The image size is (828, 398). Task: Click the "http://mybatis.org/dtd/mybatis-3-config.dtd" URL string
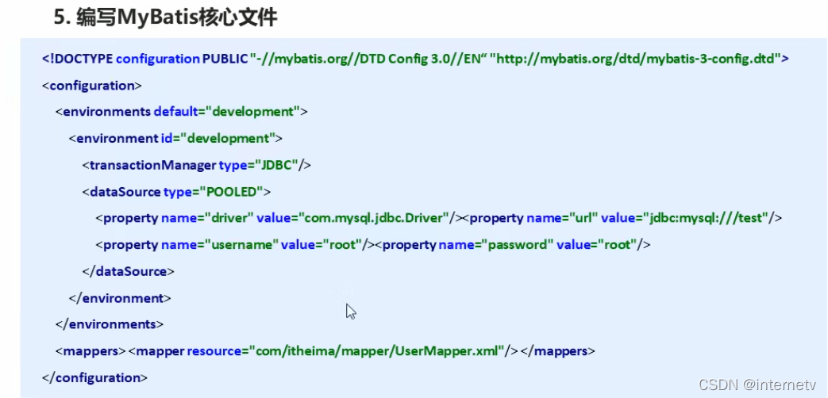click(635, 59)
